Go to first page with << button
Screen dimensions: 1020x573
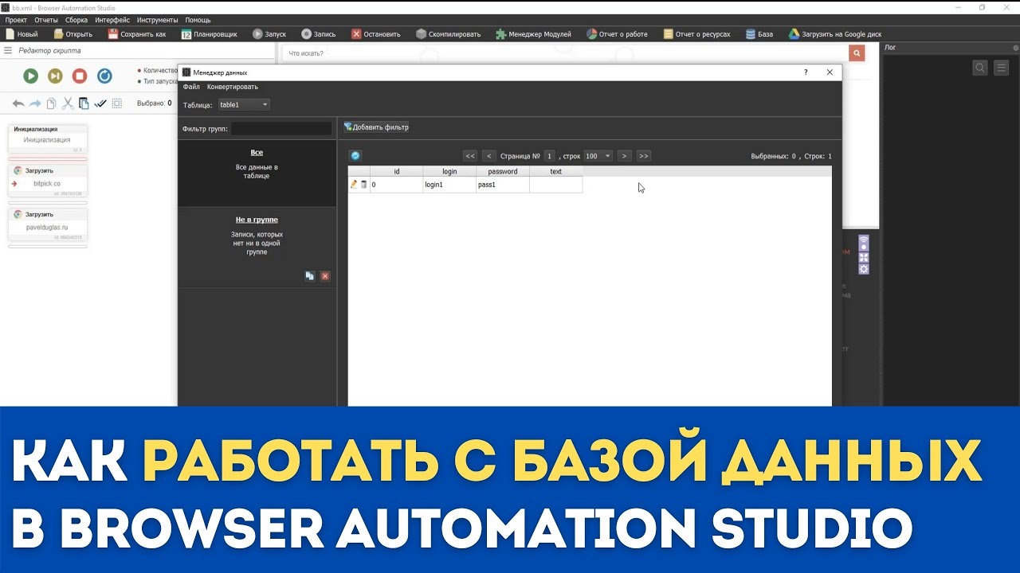(470, 156)
